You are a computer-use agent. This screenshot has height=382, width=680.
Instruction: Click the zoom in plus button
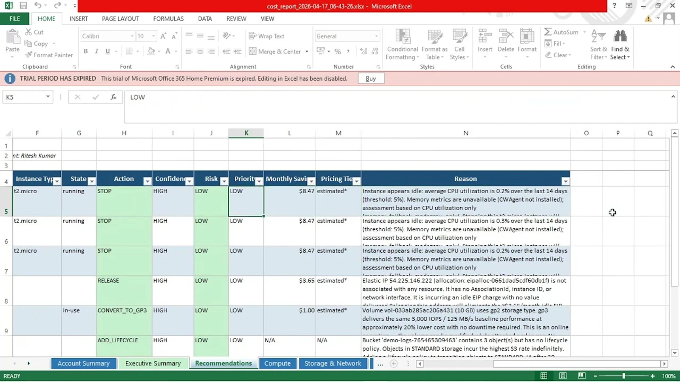coord(653,376)
